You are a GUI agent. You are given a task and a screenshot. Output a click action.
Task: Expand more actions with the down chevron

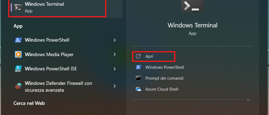(248, 100)
